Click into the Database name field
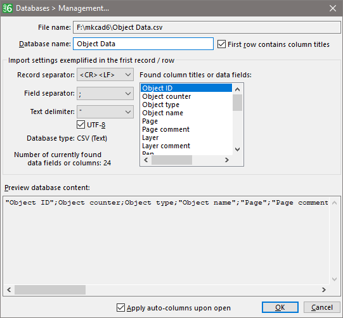The image size is (343, 318). click(143, 44)
